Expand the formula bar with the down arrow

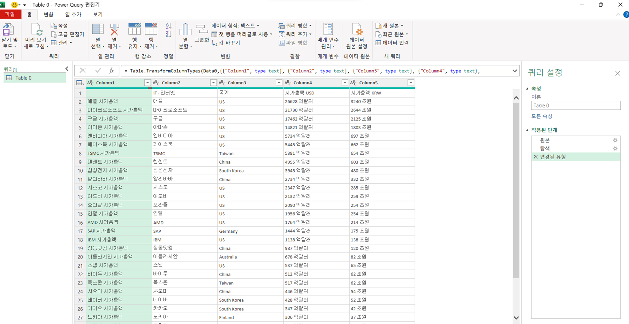click(x=515, y=71)
